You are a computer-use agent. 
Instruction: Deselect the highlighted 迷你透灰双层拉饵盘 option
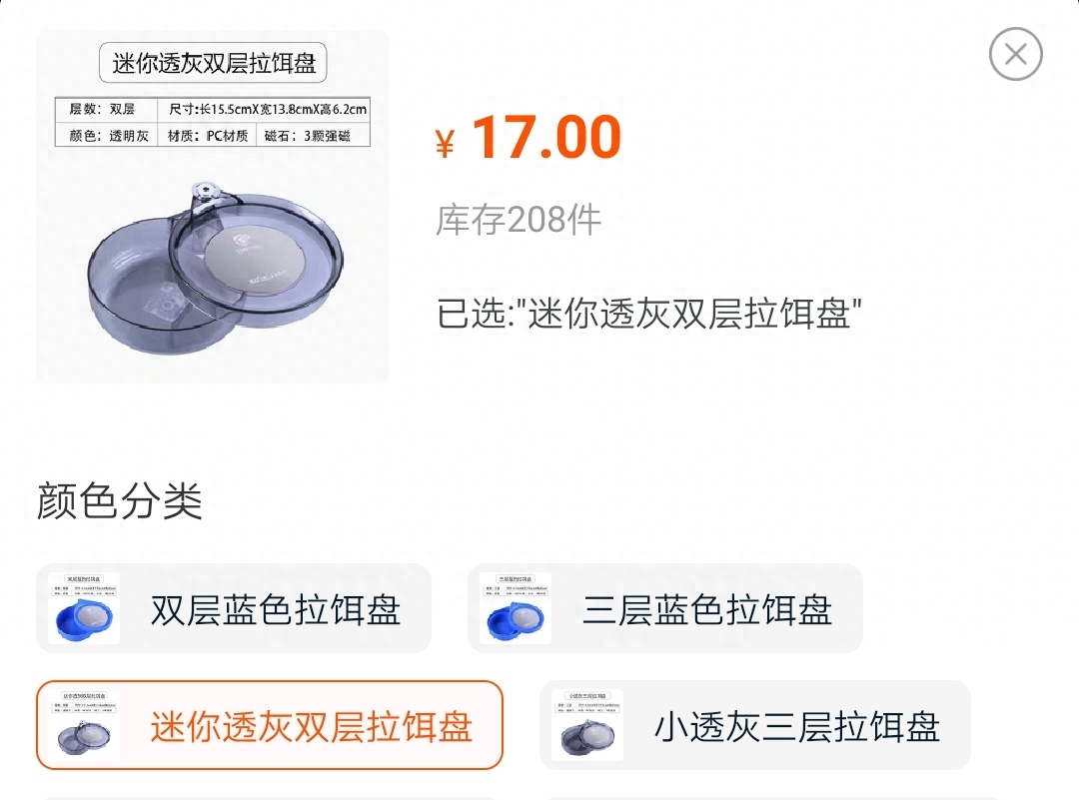(x=270, y=725)
